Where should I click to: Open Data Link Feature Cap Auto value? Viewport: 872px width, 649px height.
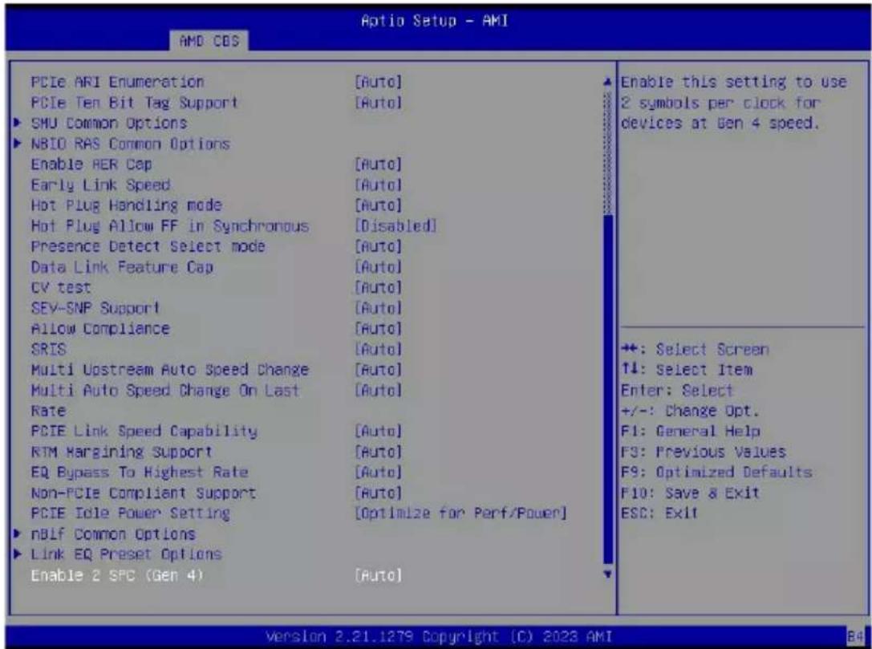pyautogui.click(x=378, y=267)
